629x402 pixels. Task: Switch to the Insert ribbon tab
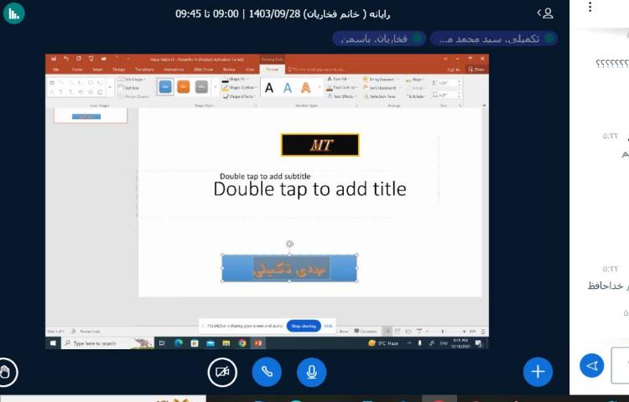(x=97, y=70)
